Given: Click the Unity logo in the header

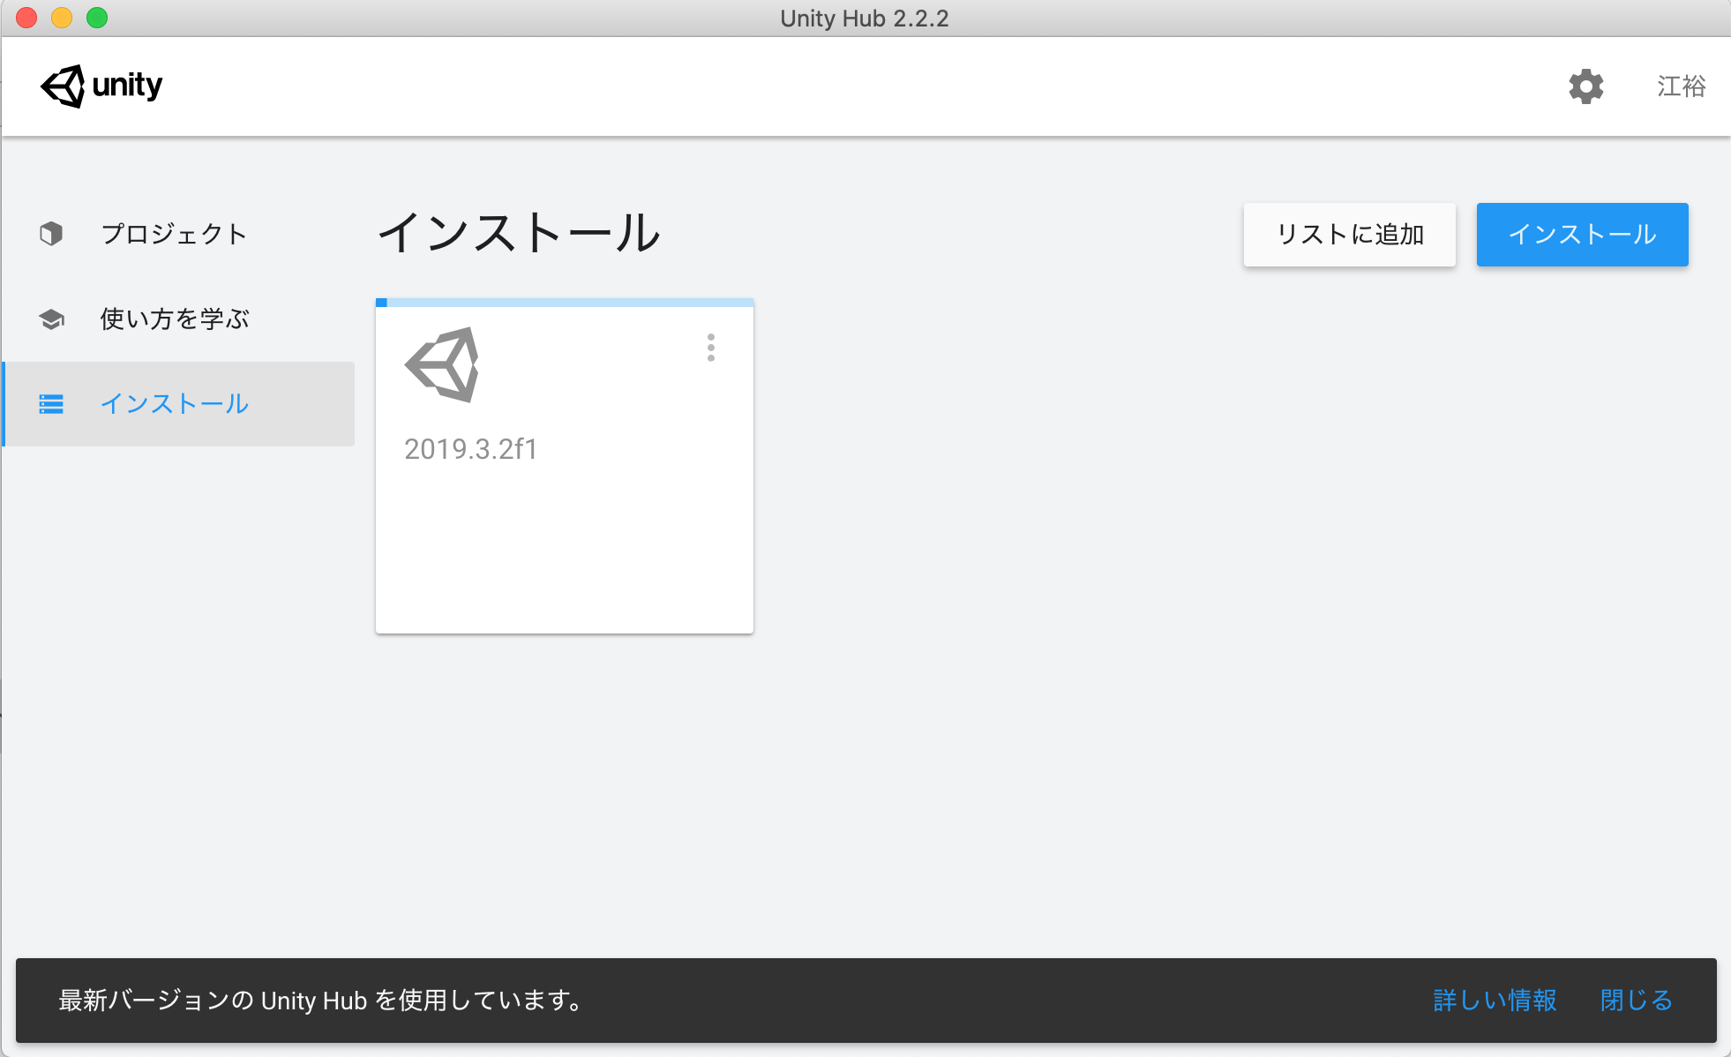Looking at the screenshot, I should (101, 86).
